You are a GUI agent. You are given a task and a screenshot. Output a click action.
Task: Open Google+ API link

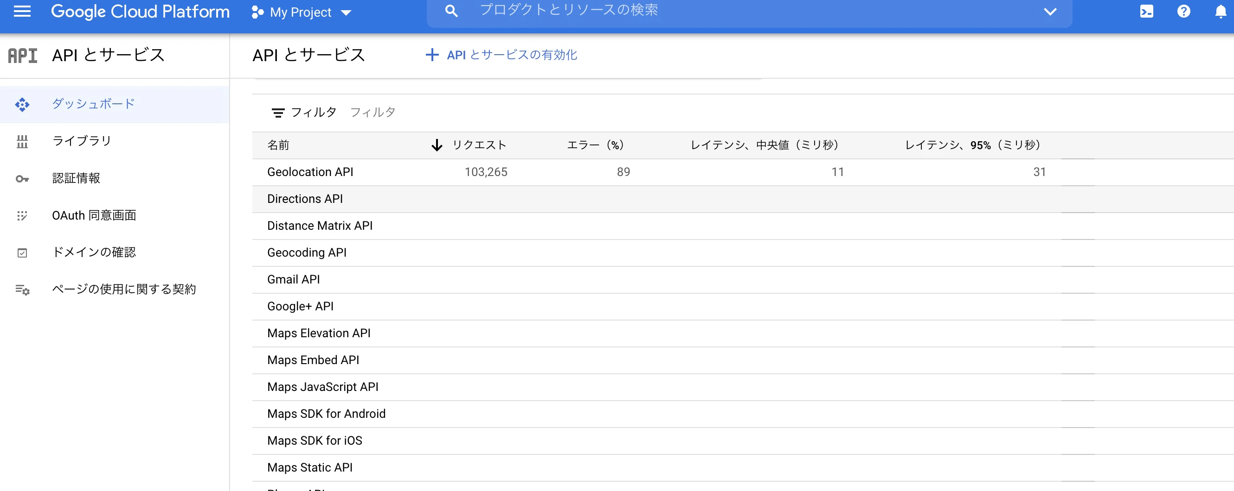[x=300, y=307]
